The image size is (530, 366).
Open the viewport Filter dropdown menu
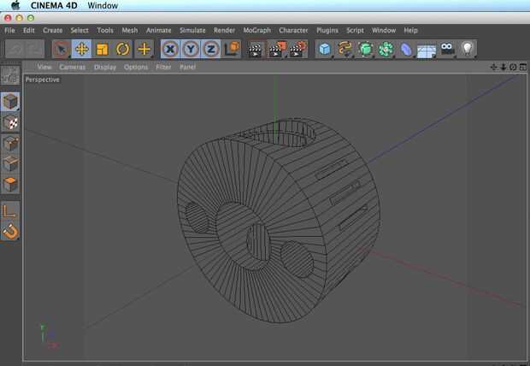[x=163, y=67]
